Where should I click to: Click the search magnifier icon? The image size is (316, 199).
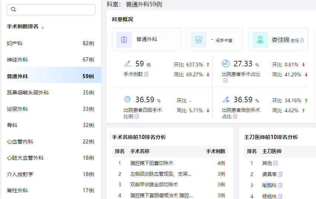pos(13,9)
